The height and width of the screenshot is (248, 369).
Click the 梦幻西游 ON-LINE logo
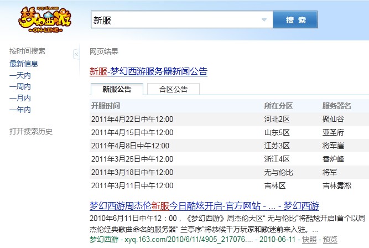[45, 20]
